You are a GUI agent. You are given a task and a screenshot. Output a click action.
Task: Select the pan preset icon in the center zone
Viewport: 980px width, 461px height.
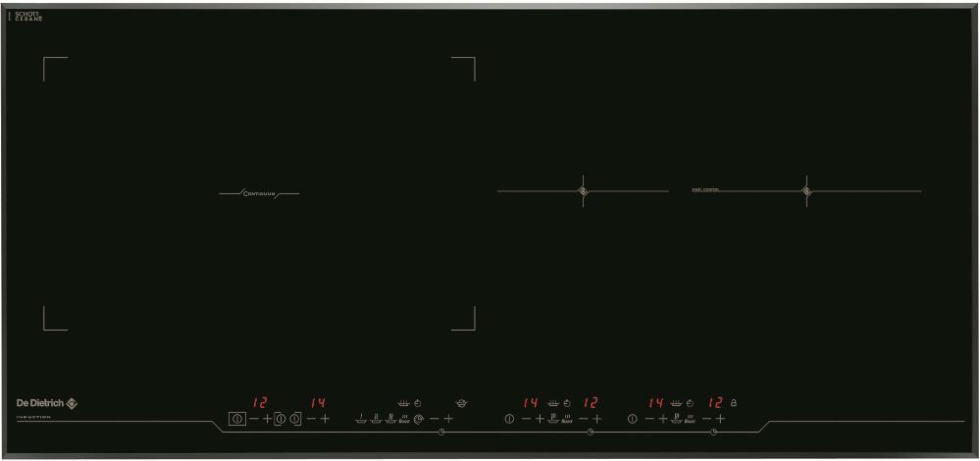[553, 419]
